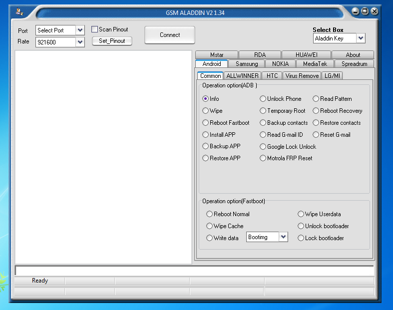Viewport: 393px width, 310px height.
Task: Select Lock bootloader option
Action: [301, 238]
